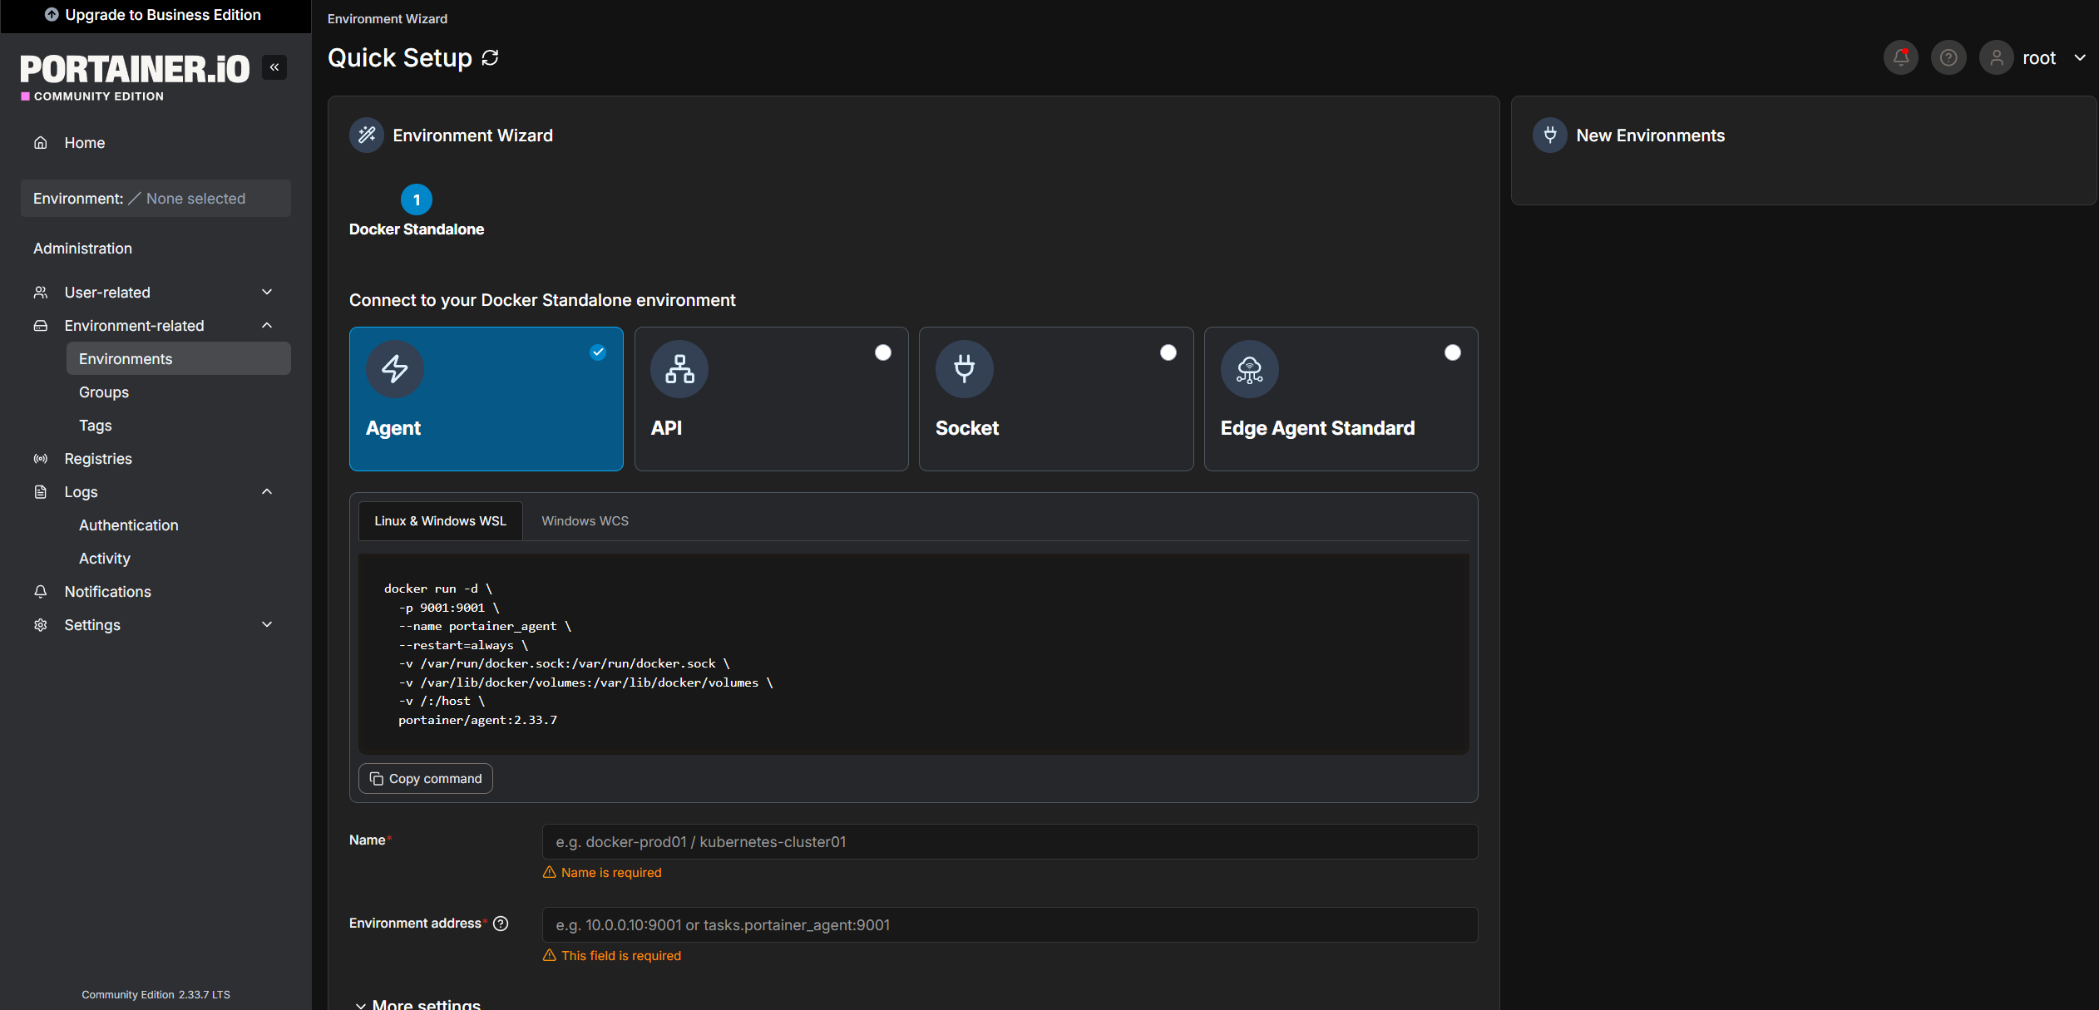Image resolution: width=2099 pixels, height=1010 pixels.
Task: Click the Environment Wizard breadcrumb link
Action: pos(388,18)
